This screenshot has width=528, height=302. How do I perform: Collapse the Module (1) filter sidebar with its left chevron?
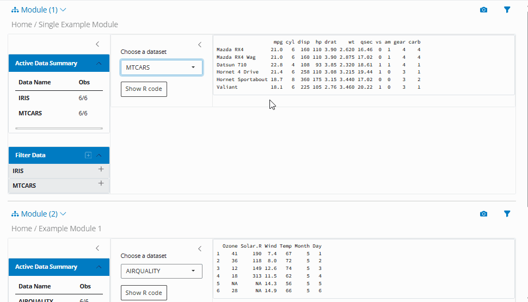click(97, 44)
